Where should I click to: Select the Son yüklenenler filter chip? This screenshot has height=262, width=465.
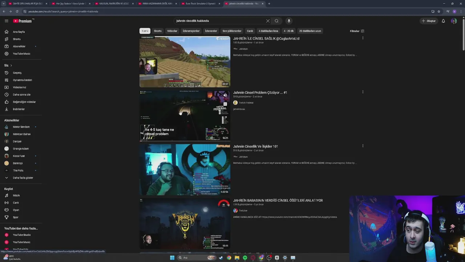pyautogui.click(x=232, y=31)
